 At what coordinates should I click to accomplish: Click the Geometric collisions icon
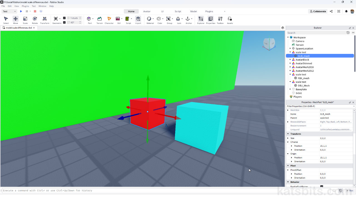click(56, 19)
